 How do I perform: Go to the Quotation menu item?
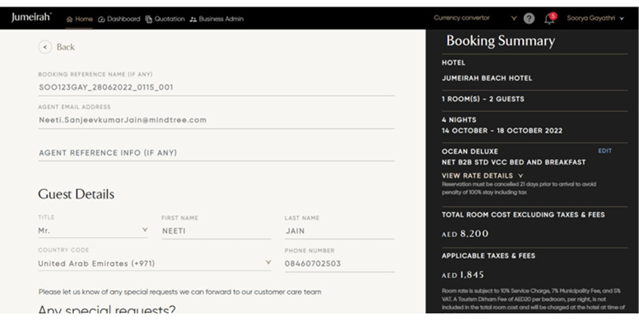point(165,19)
